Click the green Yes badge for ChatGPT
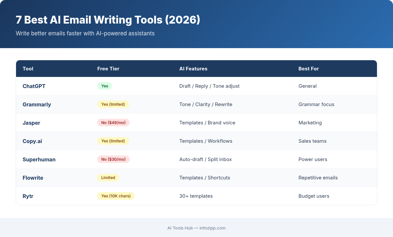The height and width of the screenshot is (237, 393). point(104,86)
